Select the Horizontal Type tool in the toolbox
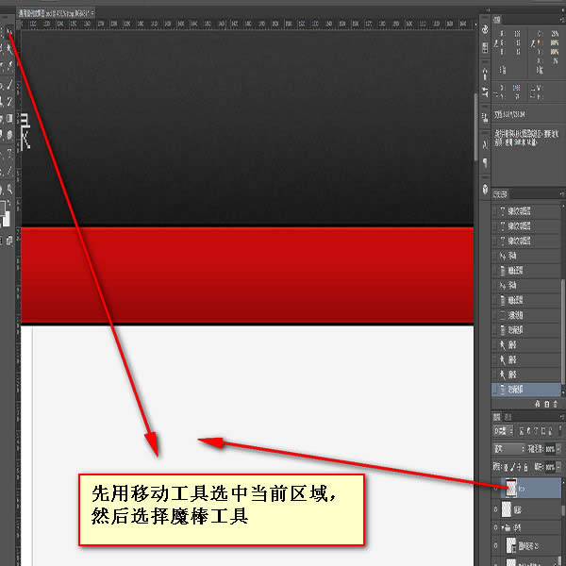This screenshot has height=566, width=566. click(9, 154)
